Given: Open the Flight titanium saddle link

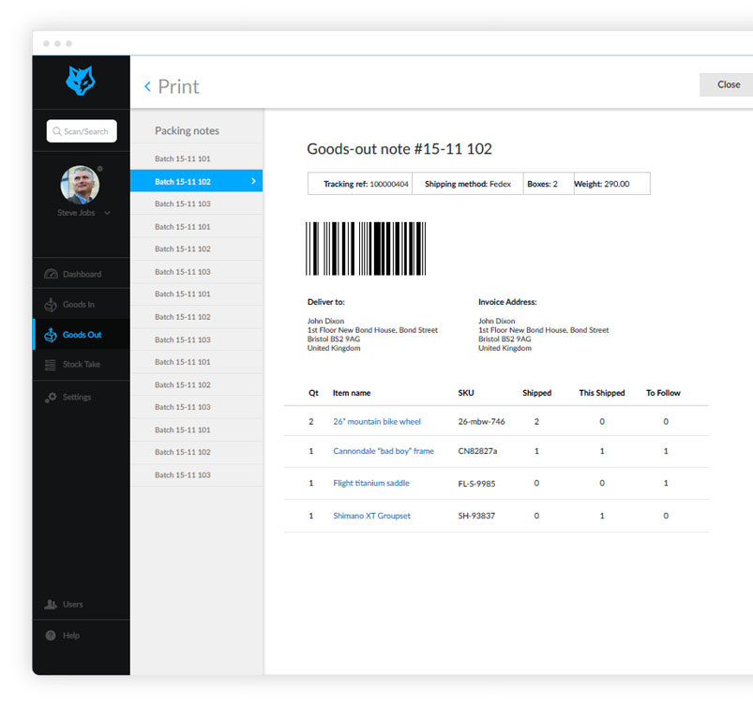Looking at the screenshot, I should (x=371, y=483).
